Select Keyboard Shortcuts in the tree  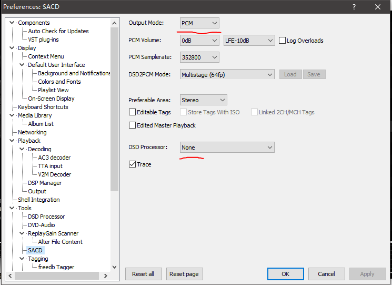click(x=43, y=107)
